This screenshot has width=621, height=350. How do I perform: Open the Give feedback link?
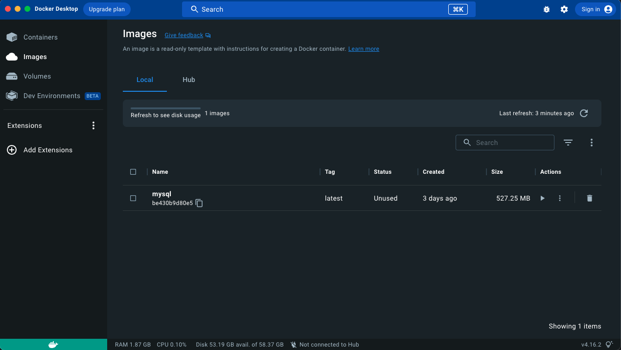click(184, 35)
